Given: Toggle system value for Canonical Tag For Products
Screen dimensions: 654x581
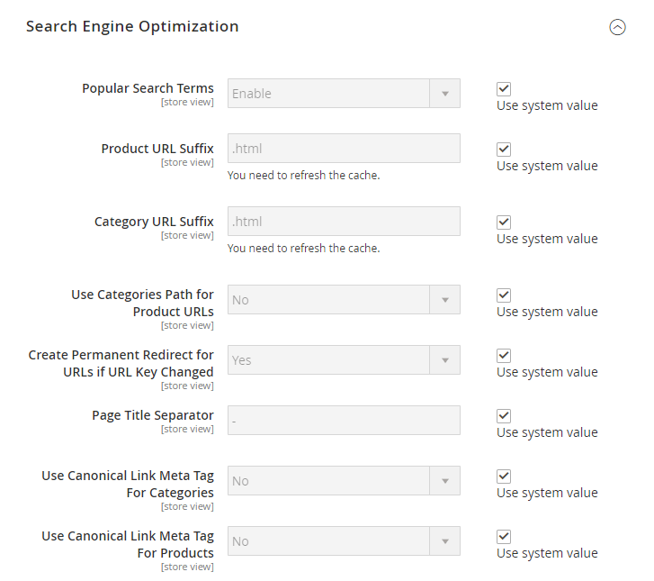Looking at the screenshot, I should [x=504, y=537].
